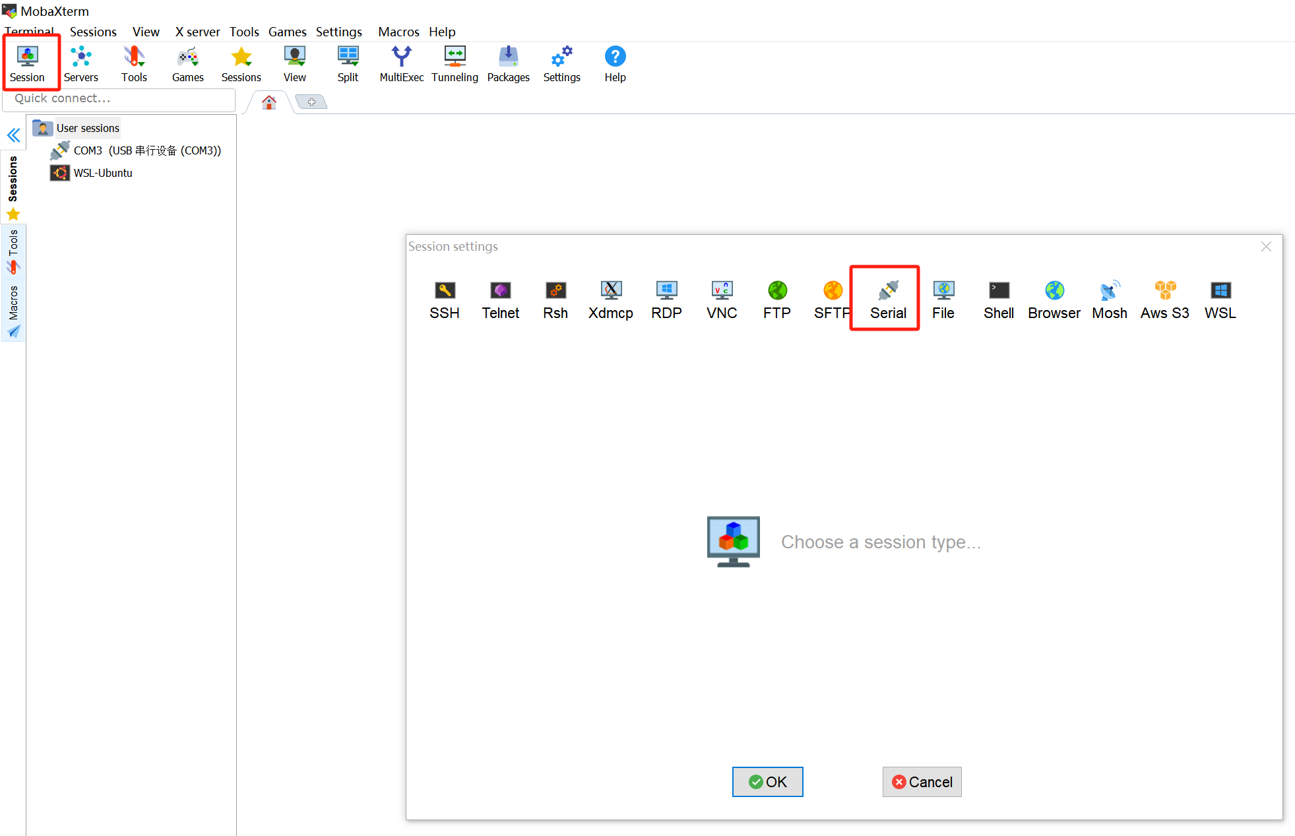Select the RDP session type
The width and height of the screenshot is (1295, 836).
(666, 300)
